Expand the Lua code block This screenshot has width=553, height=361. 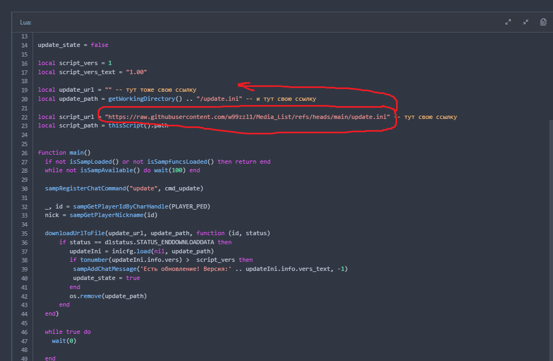point(508,22)
